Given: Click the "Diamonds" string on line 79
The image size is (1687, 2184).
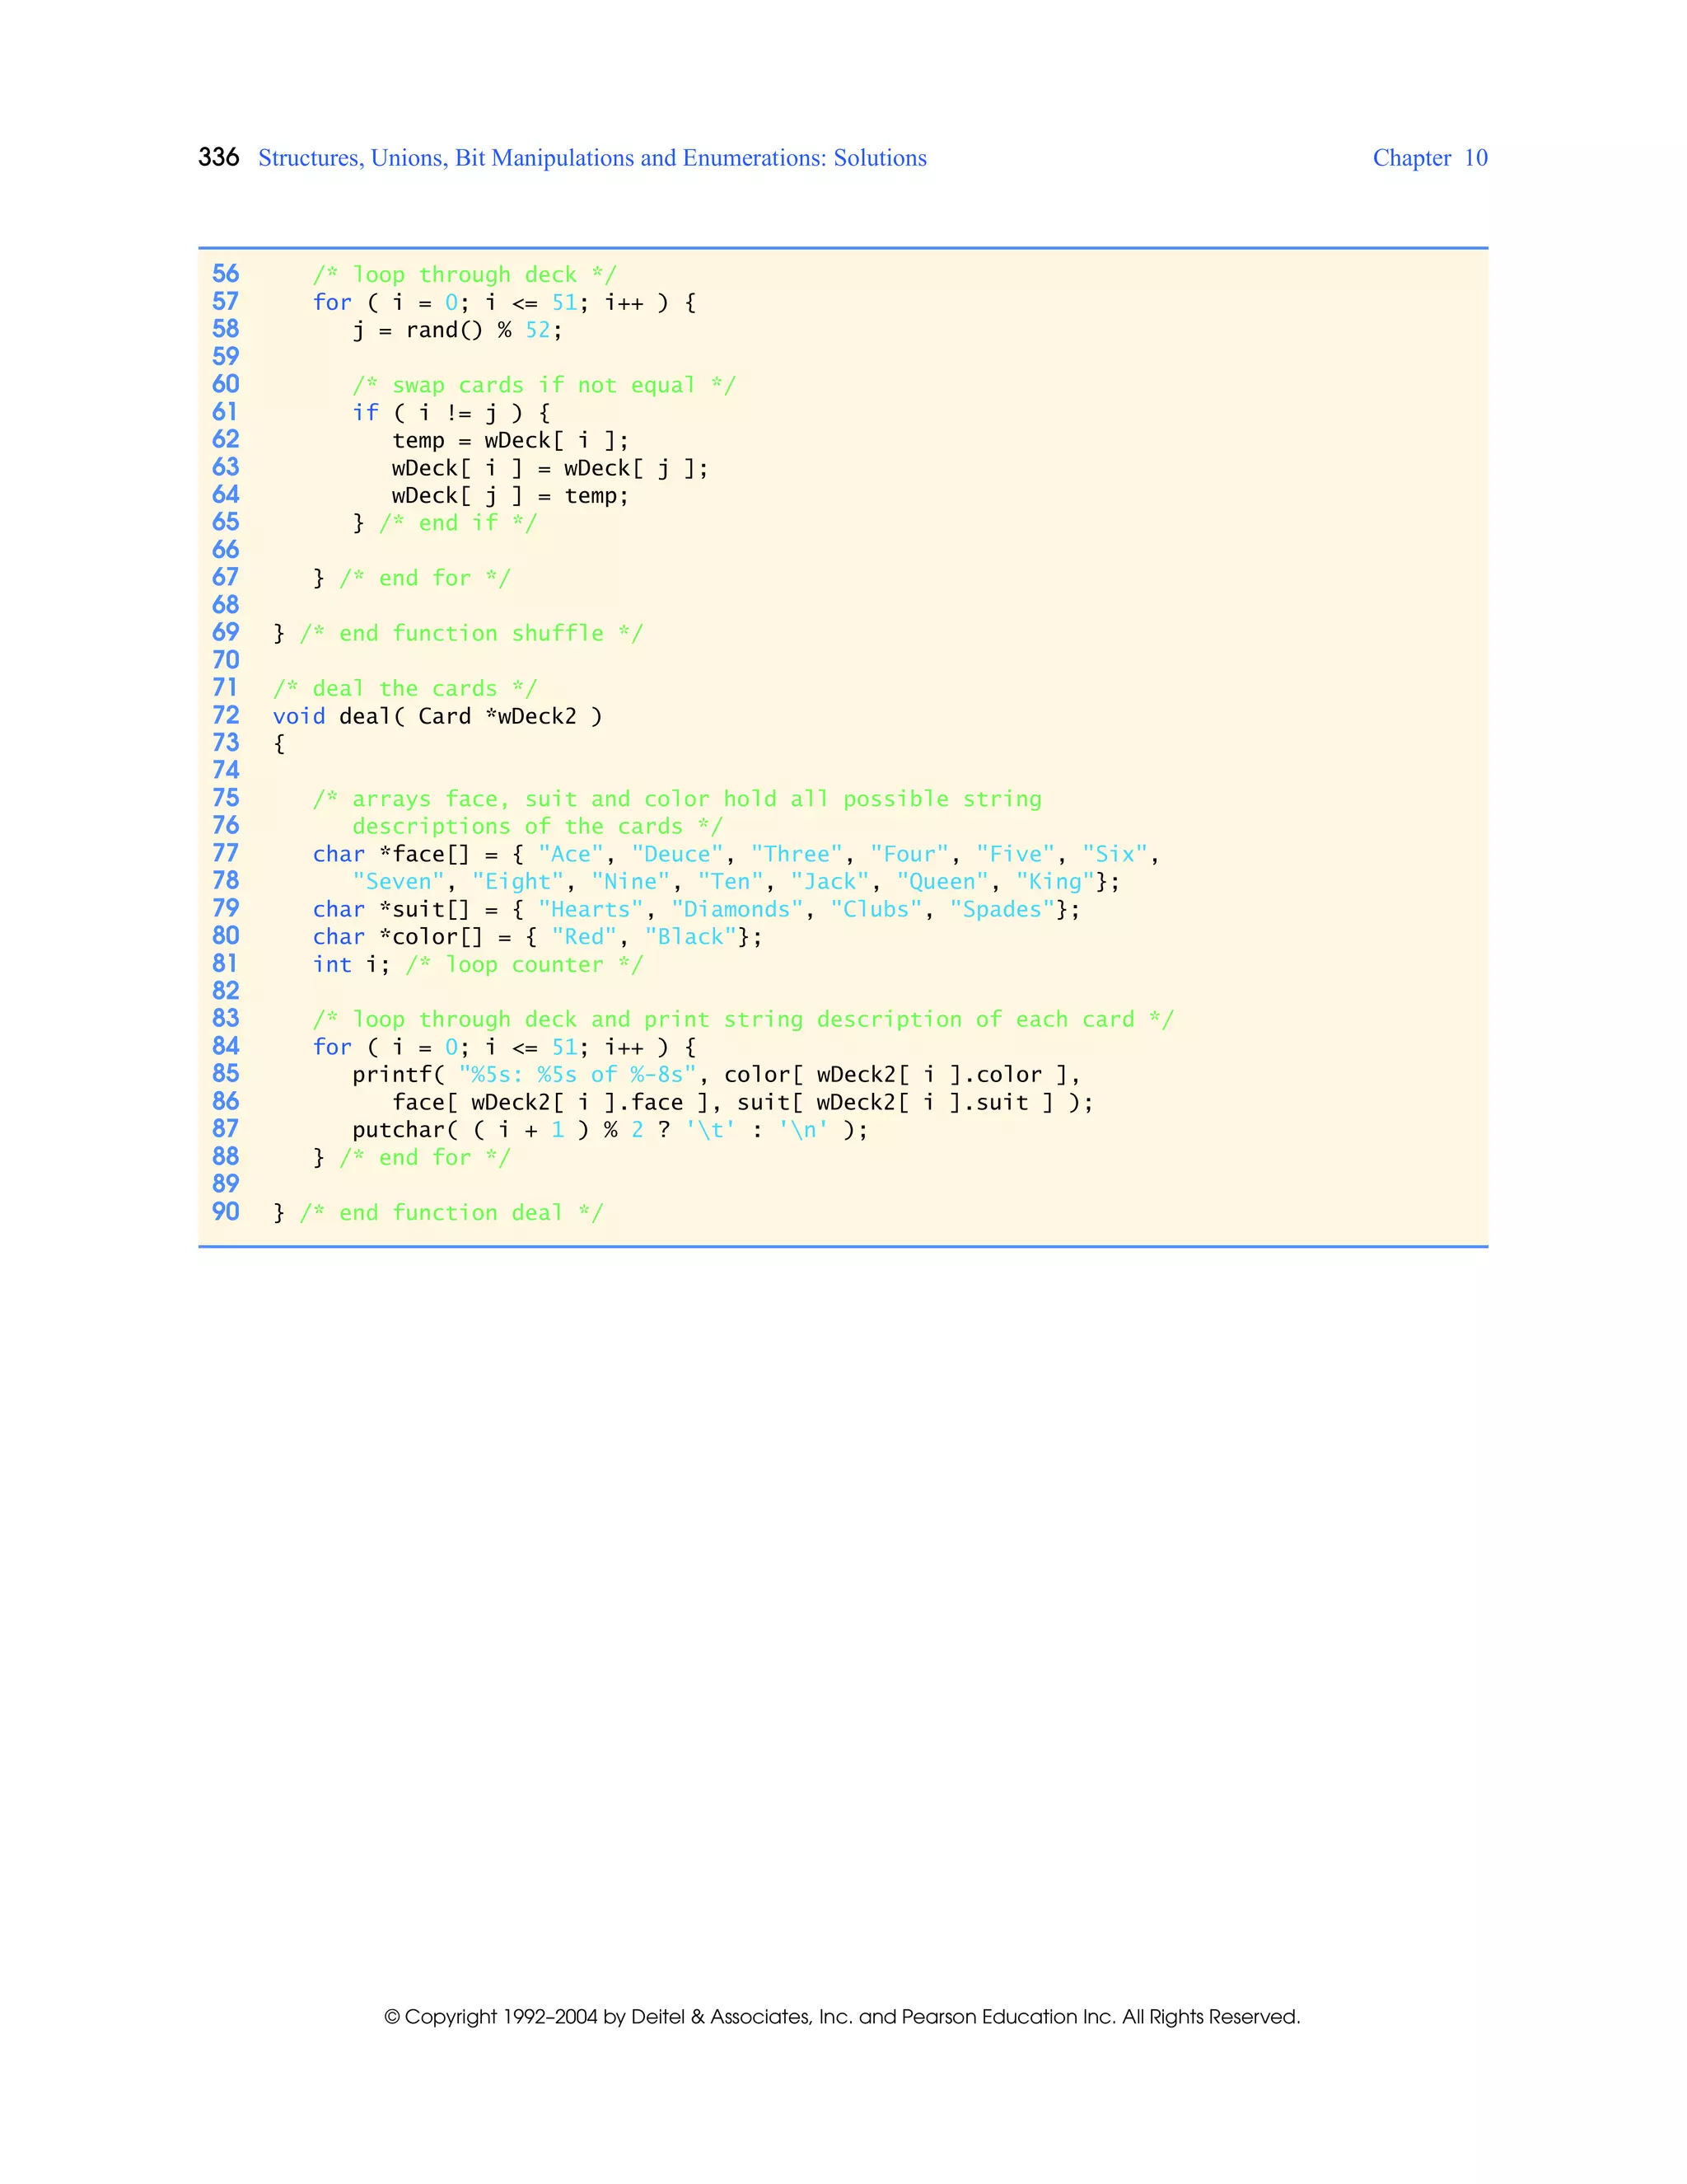Looking at the screenshot, I should (x=736, y=909).
